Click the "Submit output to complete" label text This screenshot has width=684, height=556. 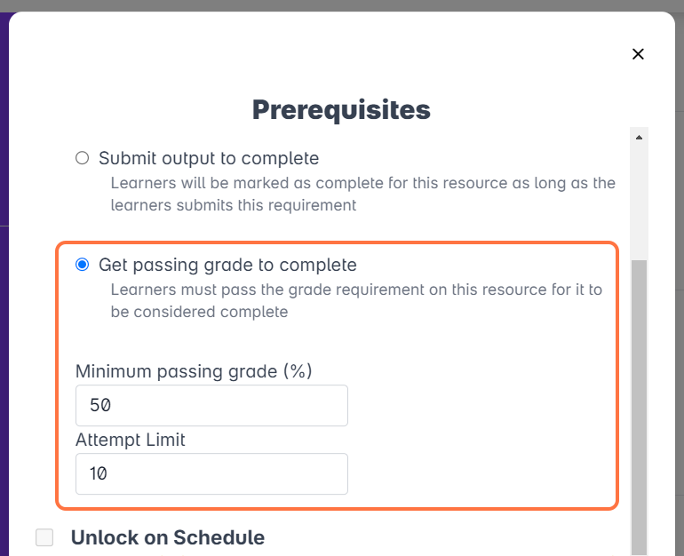209,158
